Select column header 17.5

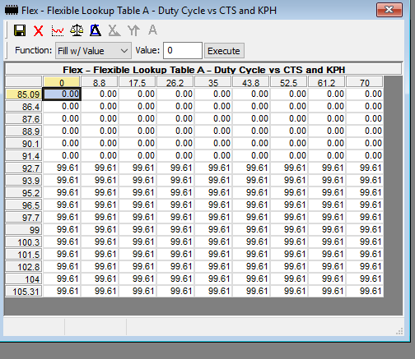click(x=138, y=82)
